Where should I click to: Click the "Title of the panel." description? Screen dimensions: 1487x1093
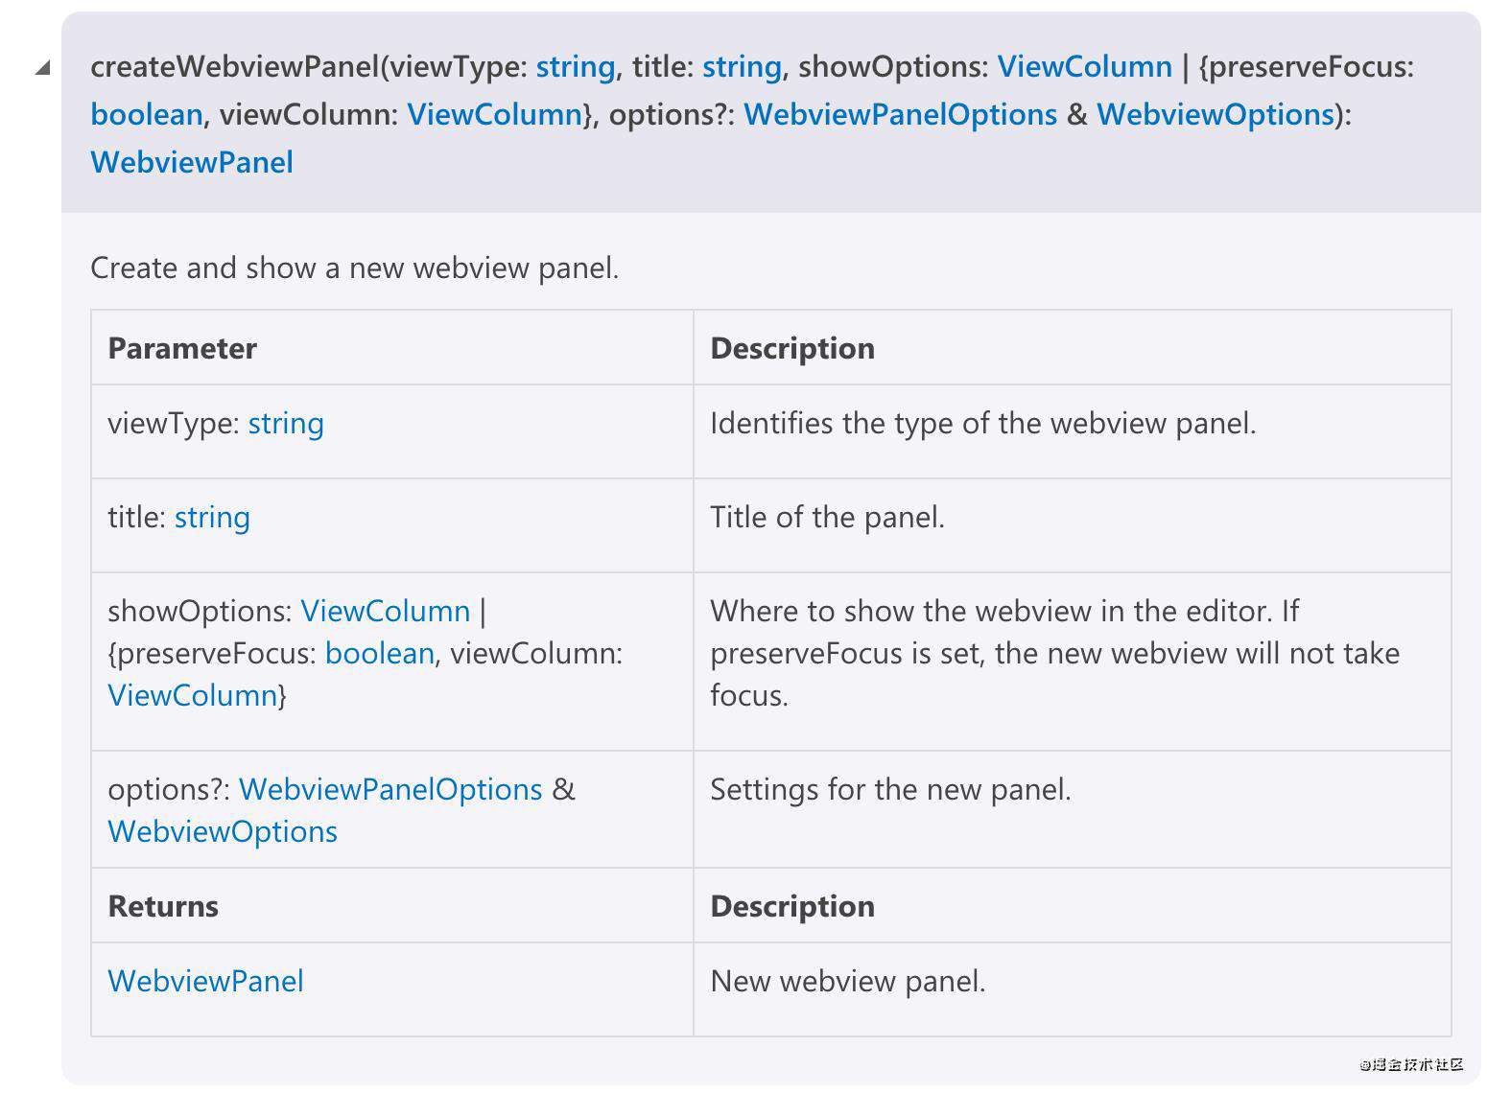(828, 517)
